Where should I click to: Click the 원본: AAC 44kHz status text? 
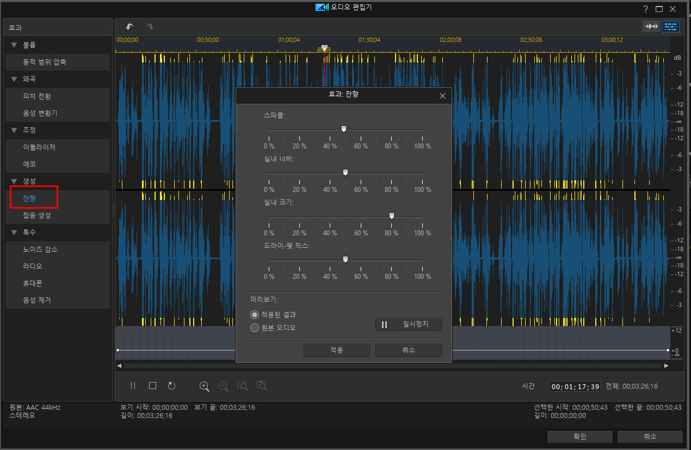click(x=35, y=407)
